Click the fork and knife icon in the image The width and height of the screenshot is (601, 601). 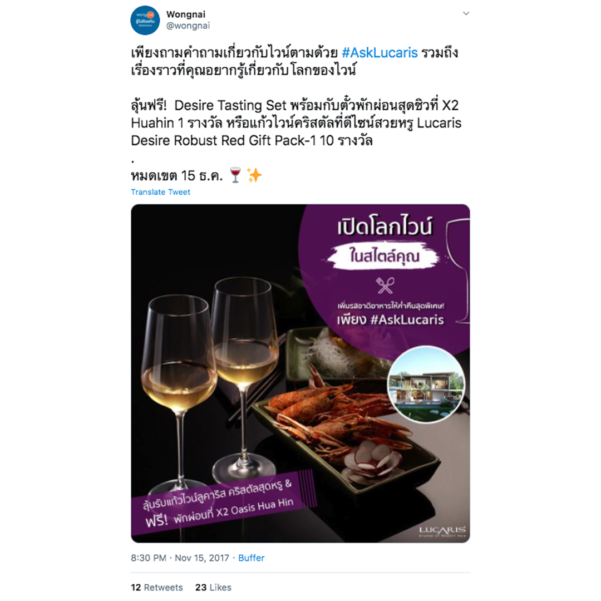point(385,285)
